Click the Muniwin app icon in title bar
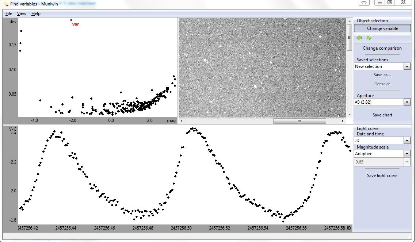 point(5,4)
